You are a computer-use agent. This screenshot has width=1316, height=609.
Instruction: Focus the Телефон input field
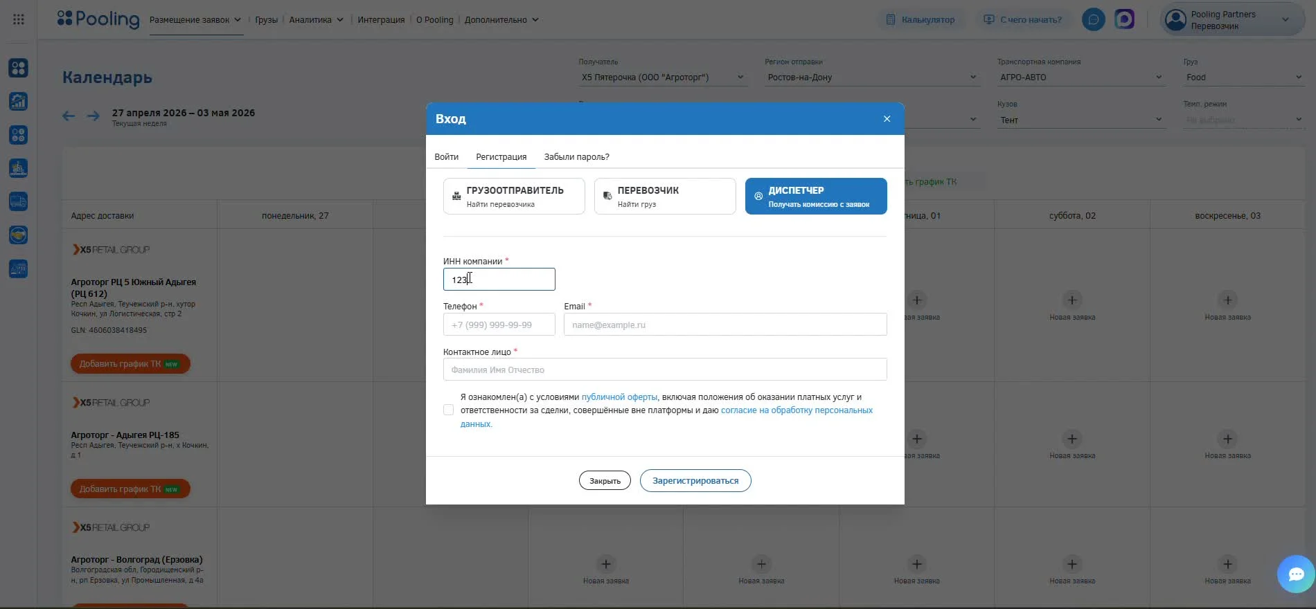499,325
